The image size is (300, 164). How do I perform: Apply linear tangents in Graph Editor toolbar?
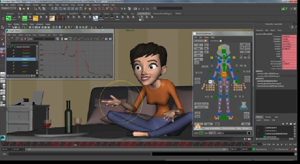point(83,39)
